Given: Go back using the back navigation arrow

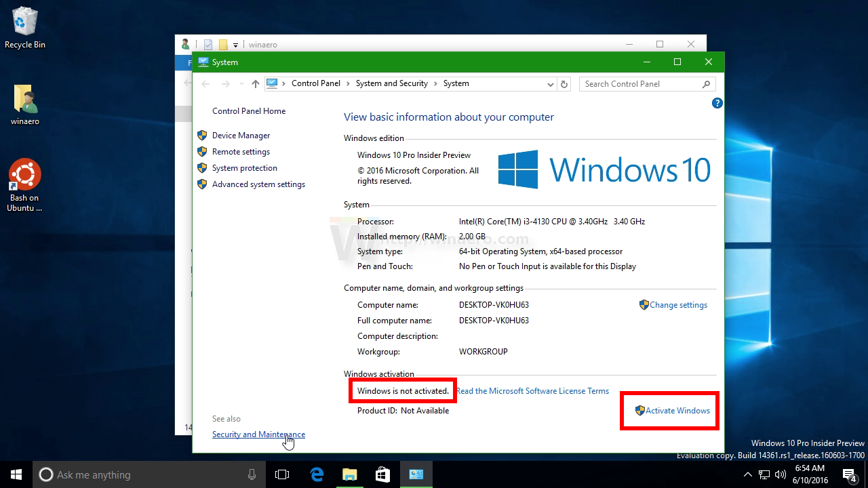Looking at the screenshot, I should tap(205, 83).
